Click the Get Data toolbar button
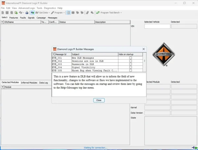 coord(42,13)
